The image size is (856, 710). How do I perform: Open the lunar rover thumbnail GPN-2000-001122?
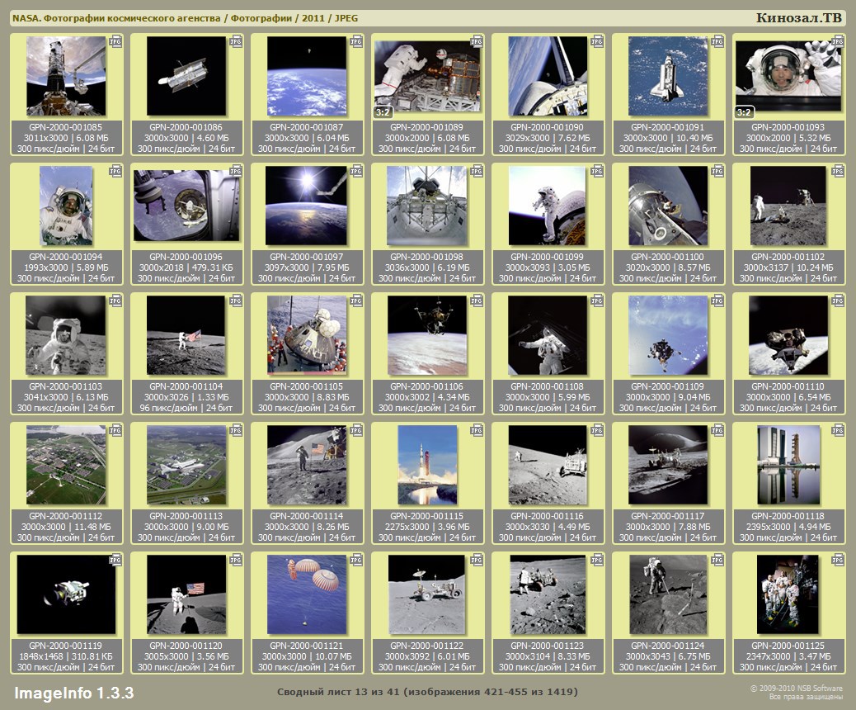(427, 594)
